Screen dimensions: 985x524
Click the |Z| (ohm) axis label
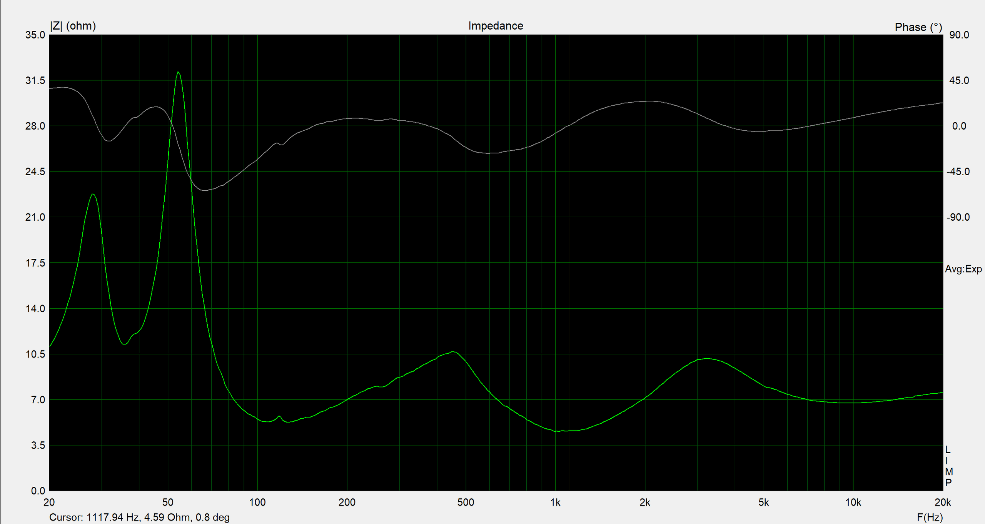[x=73, y=26]
